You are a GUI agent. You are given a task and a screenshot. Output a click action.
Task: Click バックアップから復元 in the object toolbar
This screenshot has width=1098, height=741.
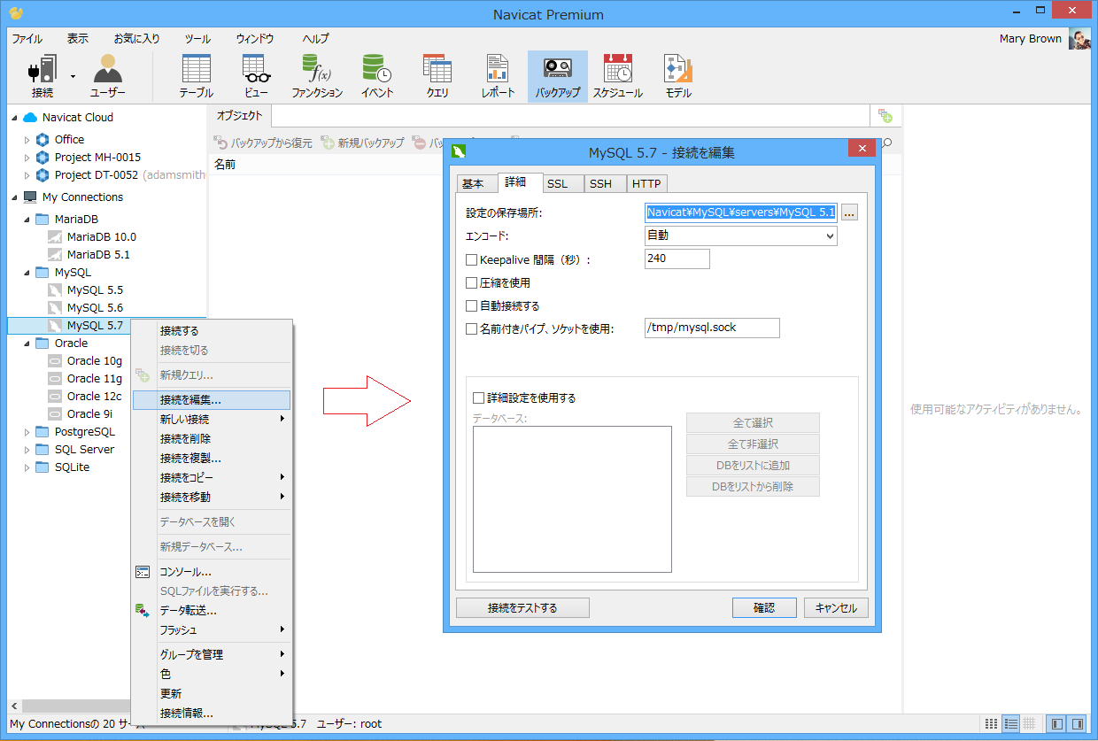(x=263, y=143)
